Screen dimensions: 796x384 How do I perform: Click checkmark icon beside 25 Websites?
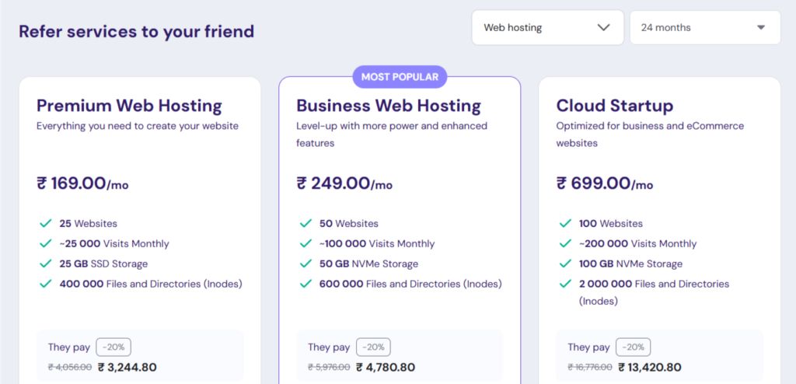(43, 224)
